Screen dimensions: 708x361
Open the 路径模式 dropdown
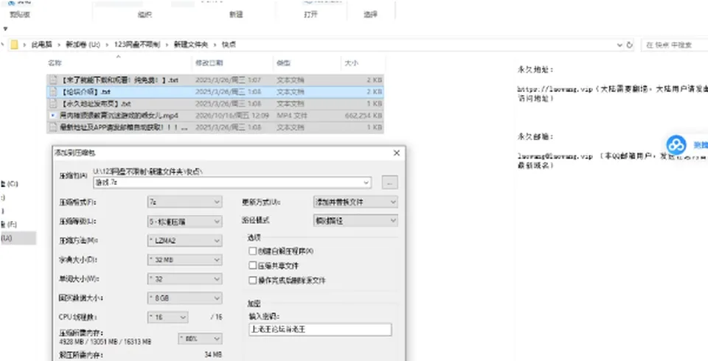(x=355, y=221)
